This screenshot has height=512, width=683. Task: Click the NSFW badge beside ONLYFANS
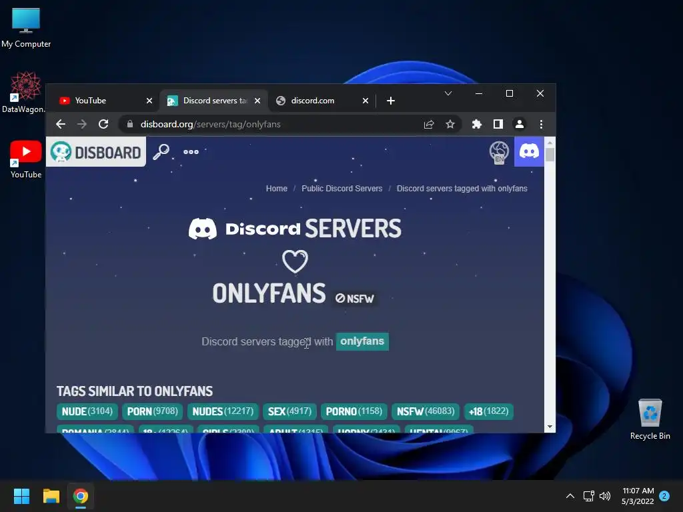coord(355,299)
